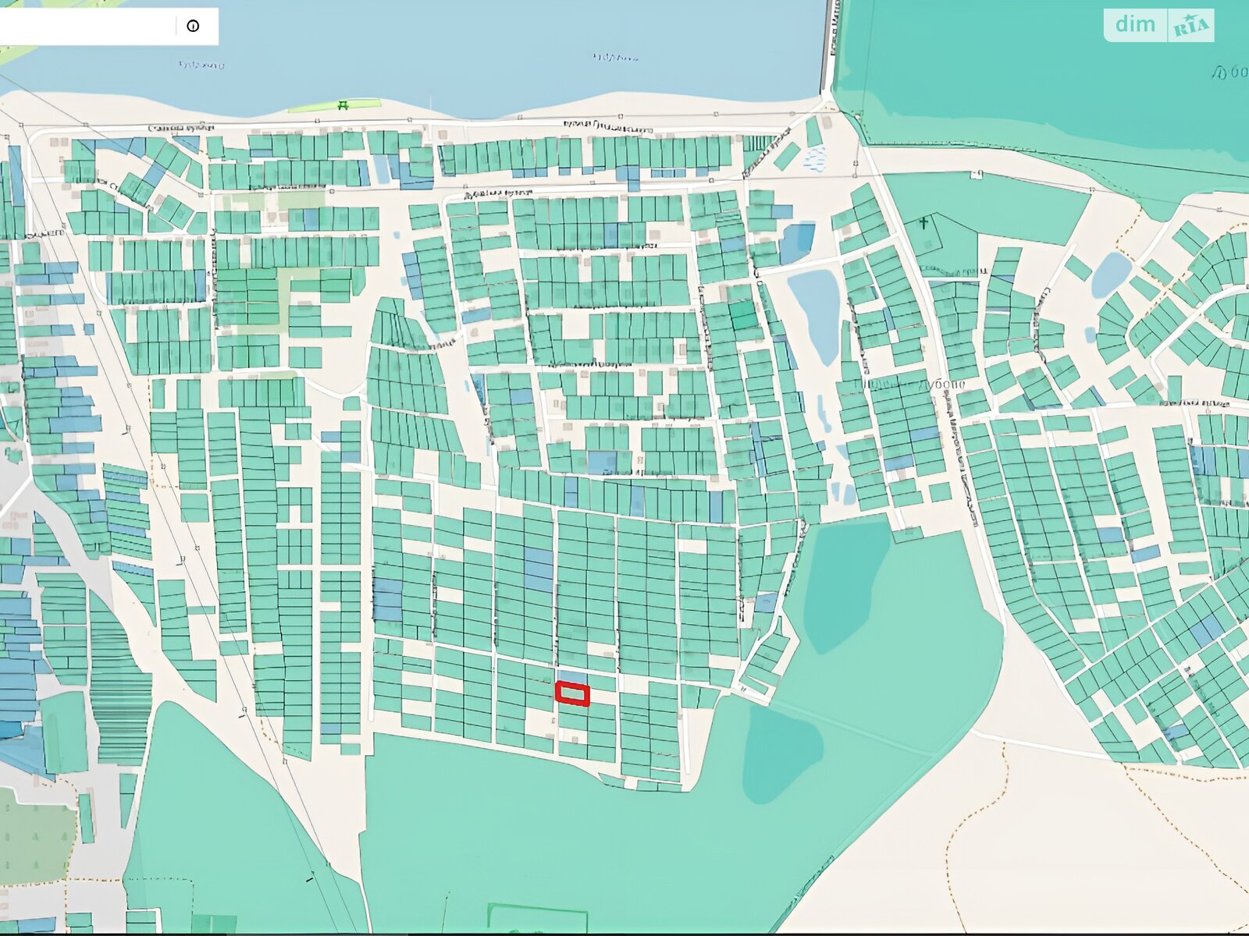Select the red-outlined land parcel
The image size is (1249, 936).
tap(572, 693)
